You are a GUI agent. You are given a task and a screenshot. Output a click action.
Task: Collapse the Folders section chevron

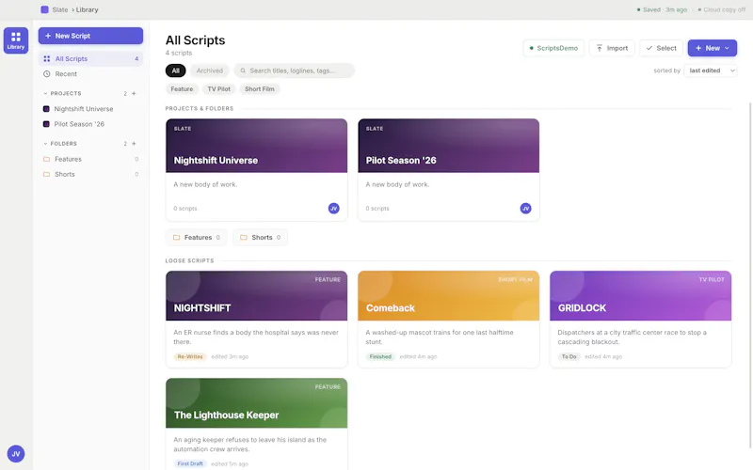(45, 144)
